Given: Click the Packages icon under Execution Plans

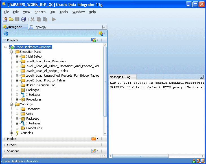Looking at the screenshot, I should (x=23, y=90).
